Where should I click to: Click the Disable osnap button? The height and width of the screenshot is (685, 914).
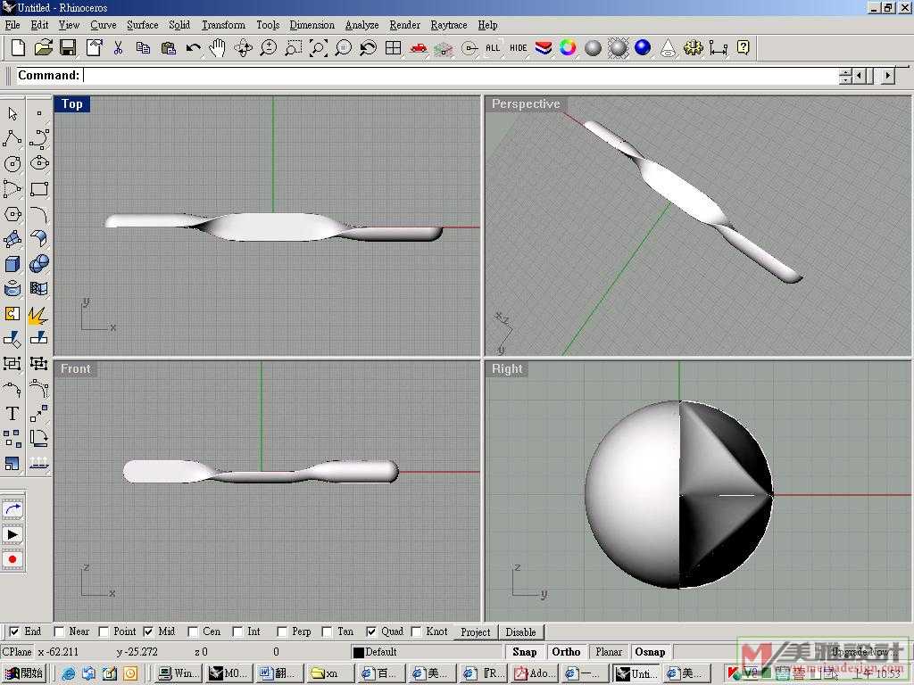pyautogui.click(x=520, y=632)
